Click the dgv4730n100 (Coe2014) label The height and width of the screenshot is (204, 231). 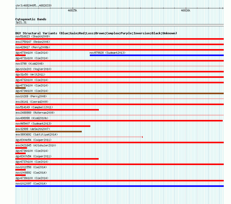(x=32, y=53)
